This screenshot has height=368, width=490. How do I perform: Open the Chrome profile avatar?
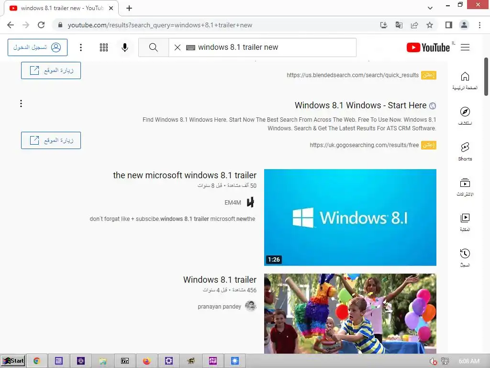[x=464, y=25]
